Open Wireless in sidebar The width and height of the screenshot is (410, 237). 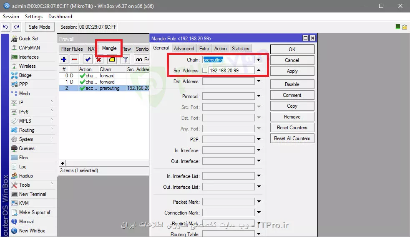pos(27,66)
